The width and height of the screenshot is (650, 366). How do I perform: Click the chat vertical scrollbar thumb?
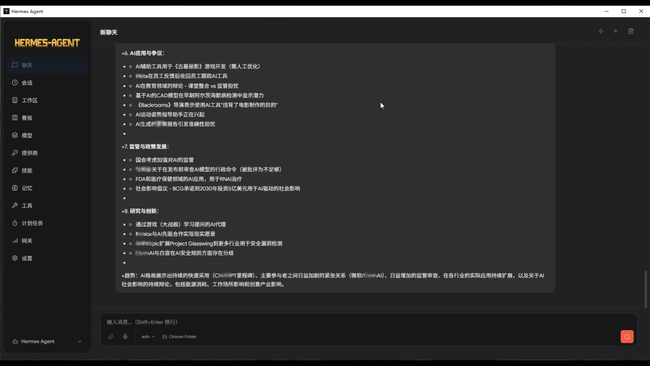pos(646,289)
